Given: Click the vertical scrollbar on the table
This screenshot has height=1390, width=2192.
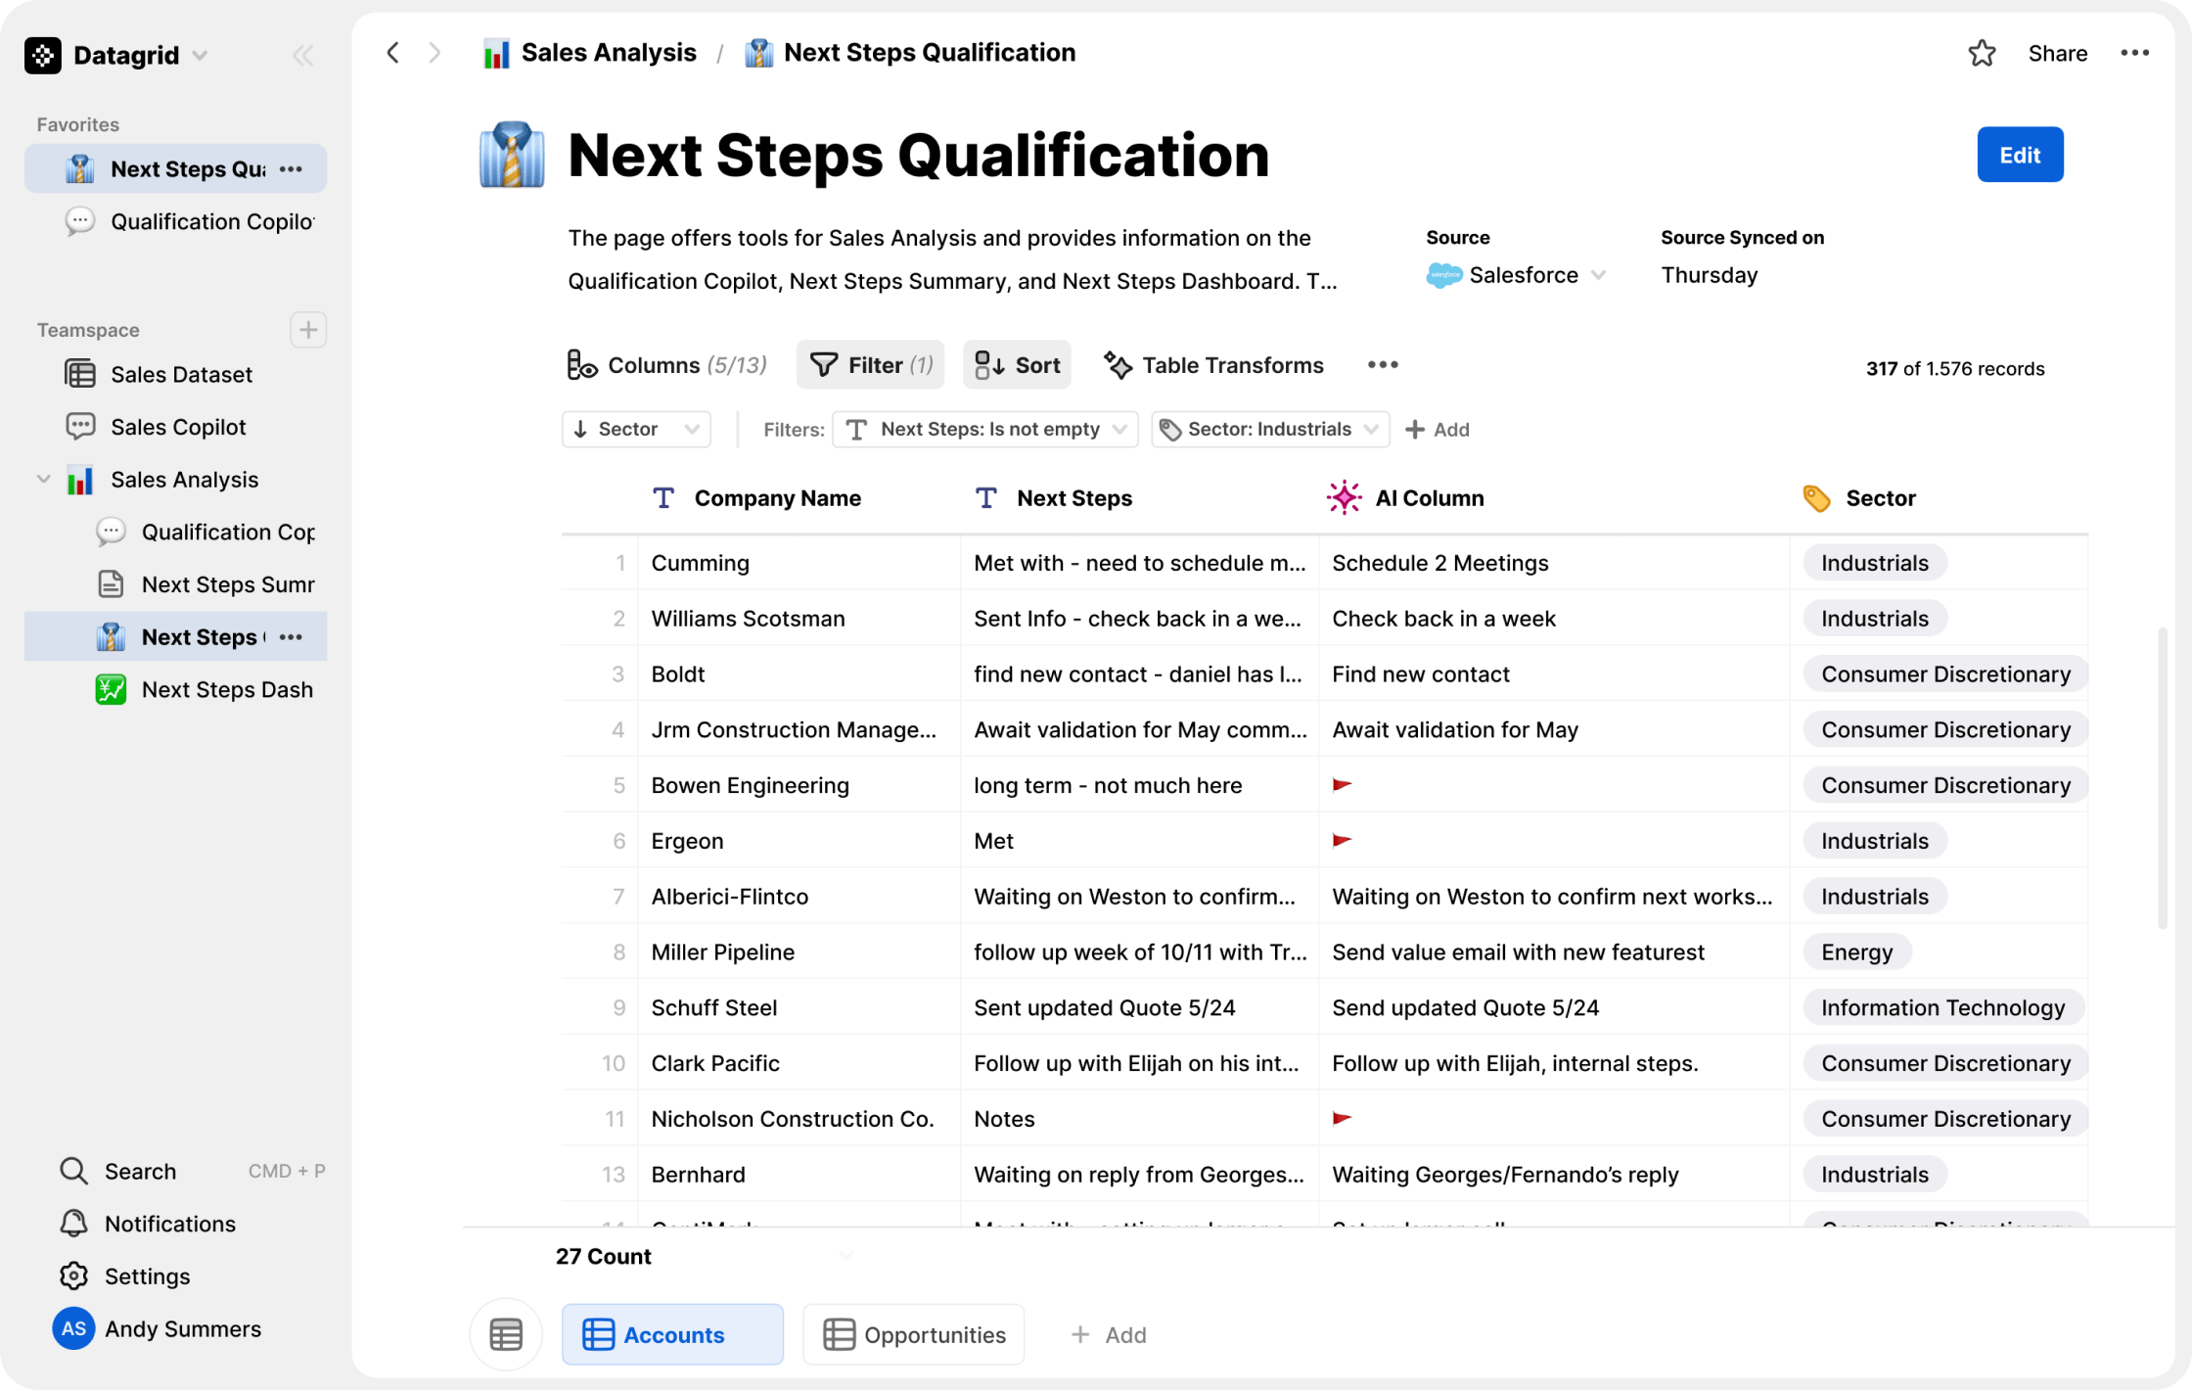Looking at the screenshot, I should tap(2161, 778).
